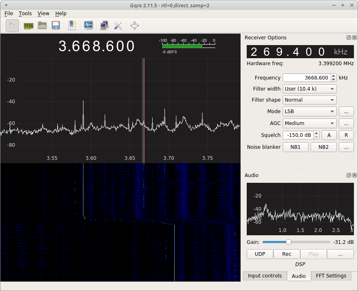Screen dimensions: 358x291
Task: Save settings with the floppy disk icon
Action: point(56,26)
